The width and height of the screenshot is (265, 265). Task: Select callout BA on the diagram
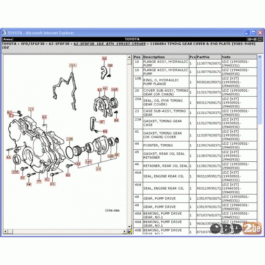116,120
